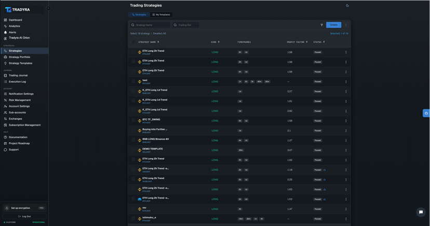430x226 pixels.
Task: Sort by the Status column
Action: click(x=319, y=42)
